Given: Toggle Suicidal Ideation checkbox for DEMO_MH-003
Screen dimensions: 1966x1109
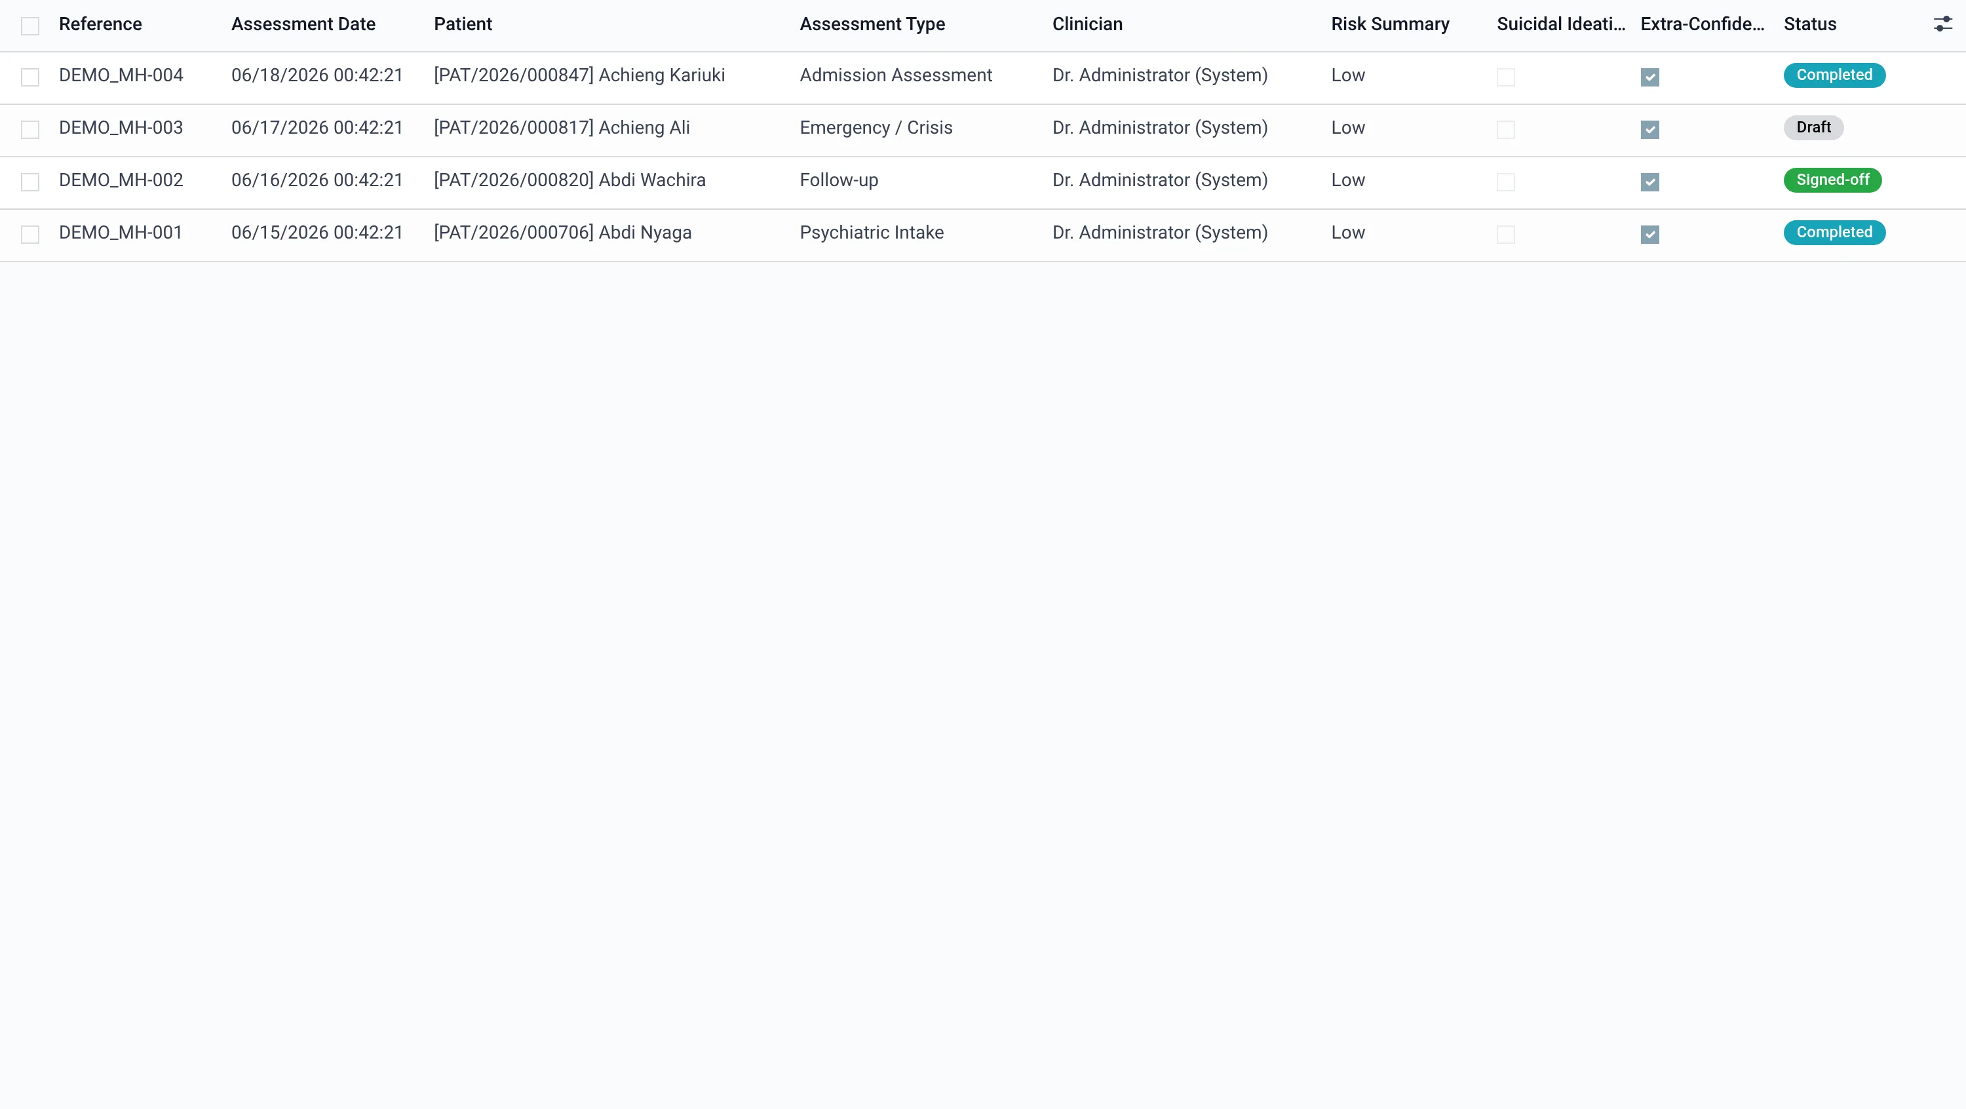Looking at the screenshot, I should [1506, 130].
